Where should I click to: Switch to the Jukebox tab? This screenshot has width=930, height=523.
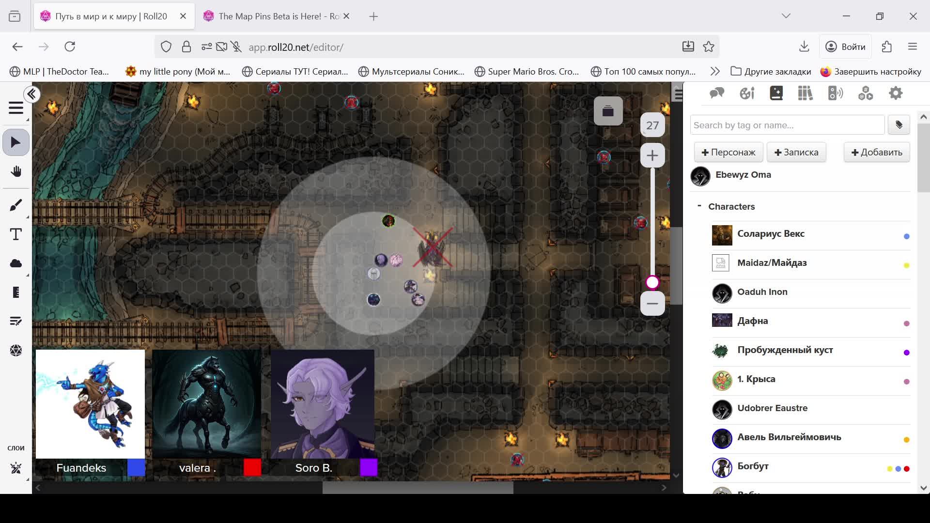pos(836,93)
